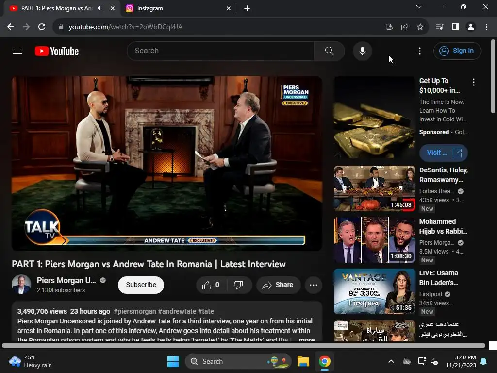497x373 pixels.
Task: Open the Arabic chess video thumbnail
Action: tap(374, 330)
